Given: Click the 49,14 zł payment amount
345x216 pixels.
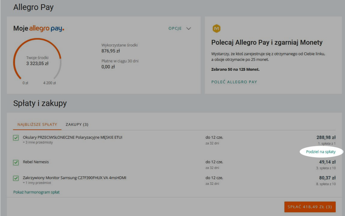Looking at the screenshot, I should [327, 162].
